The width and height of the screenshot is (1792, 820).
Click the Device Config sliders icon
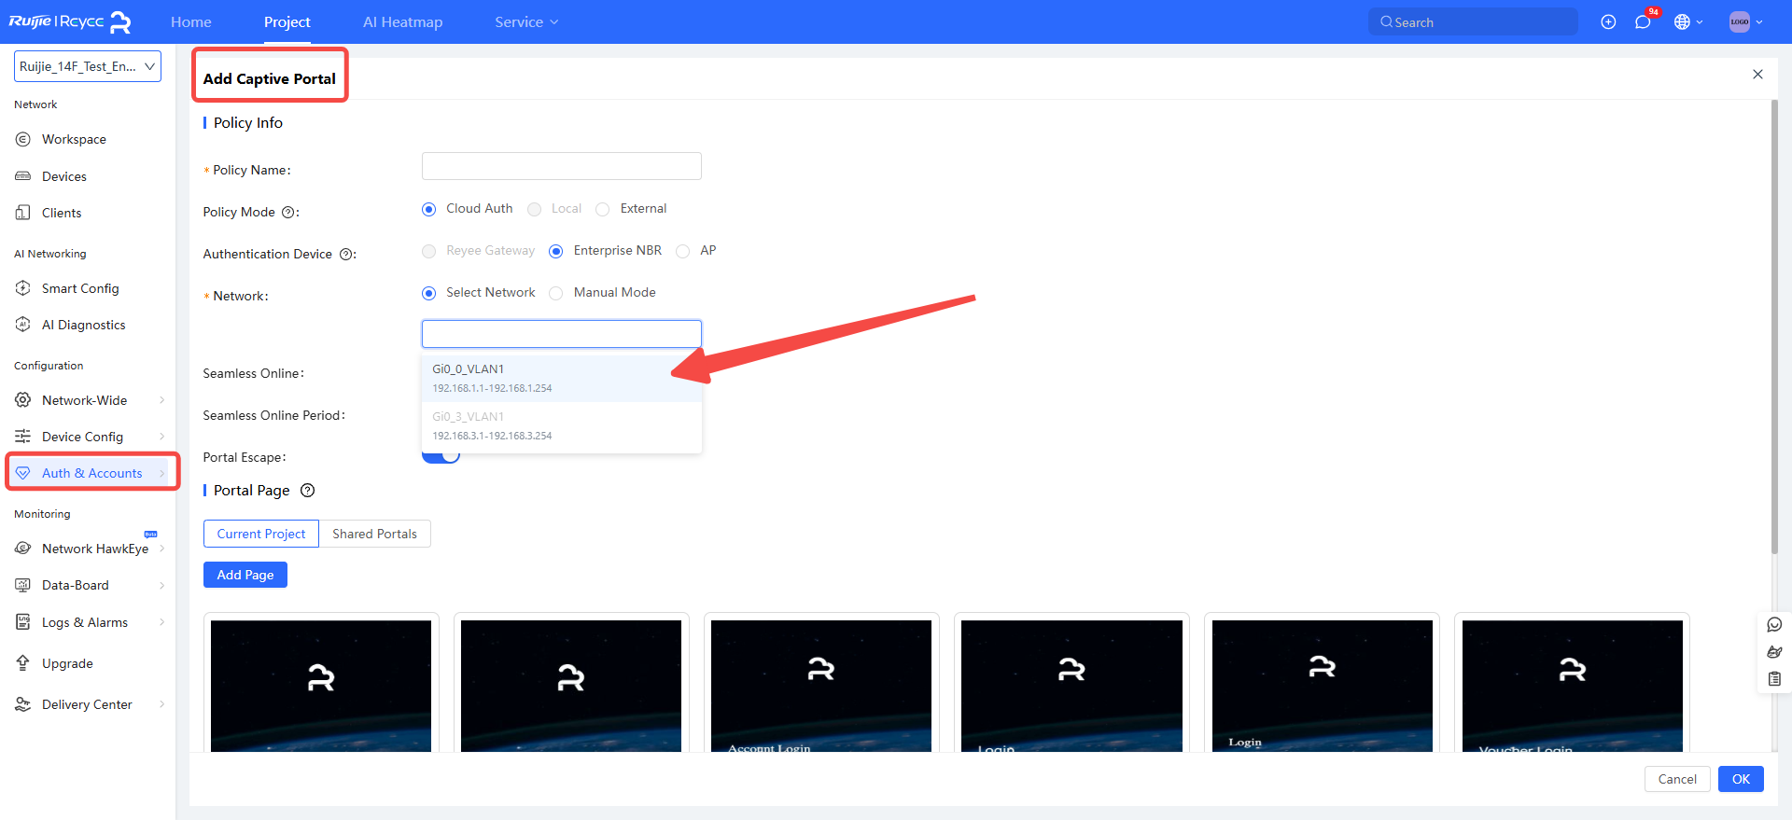pos(23,437)
